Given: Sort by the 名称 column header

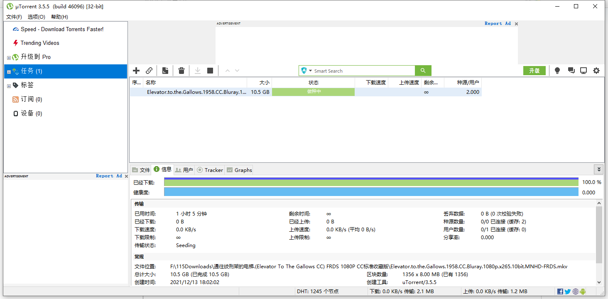Looking at the screenshot, I should coord(195,83).
